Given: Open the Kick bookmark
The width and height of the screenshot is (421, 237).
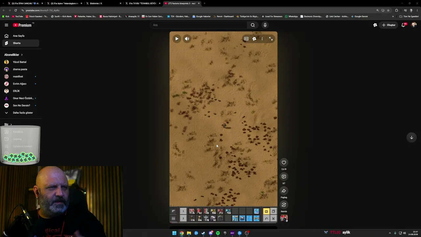Looking at the screenshot, I should click(x=6, y=16).
